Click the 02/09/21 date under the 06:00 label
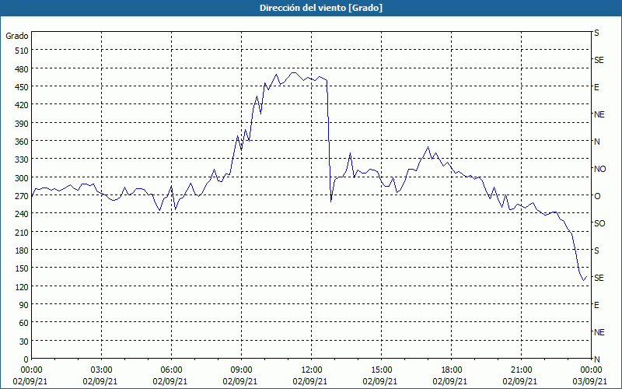This screenshot has width=622, height=389. (170, 381)
